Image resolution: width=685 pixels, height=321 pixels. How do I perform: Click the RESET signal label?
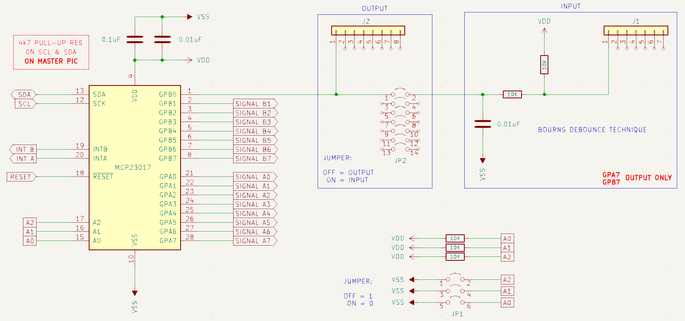(x=21, y=177)
